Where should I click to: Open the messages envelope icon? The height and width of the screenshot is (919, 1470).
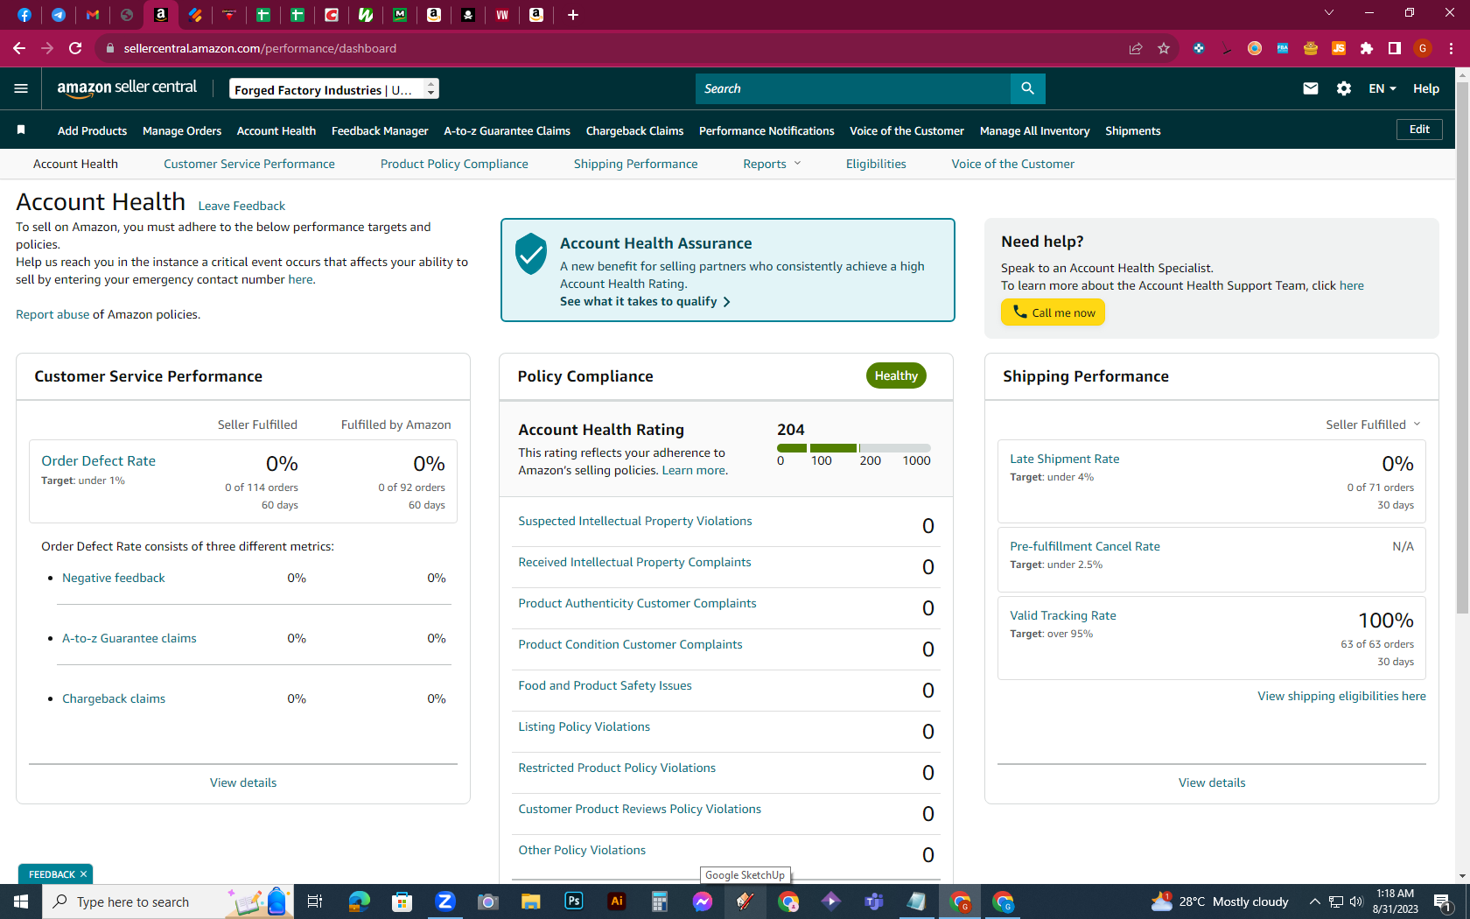[x=1310, y=88]
